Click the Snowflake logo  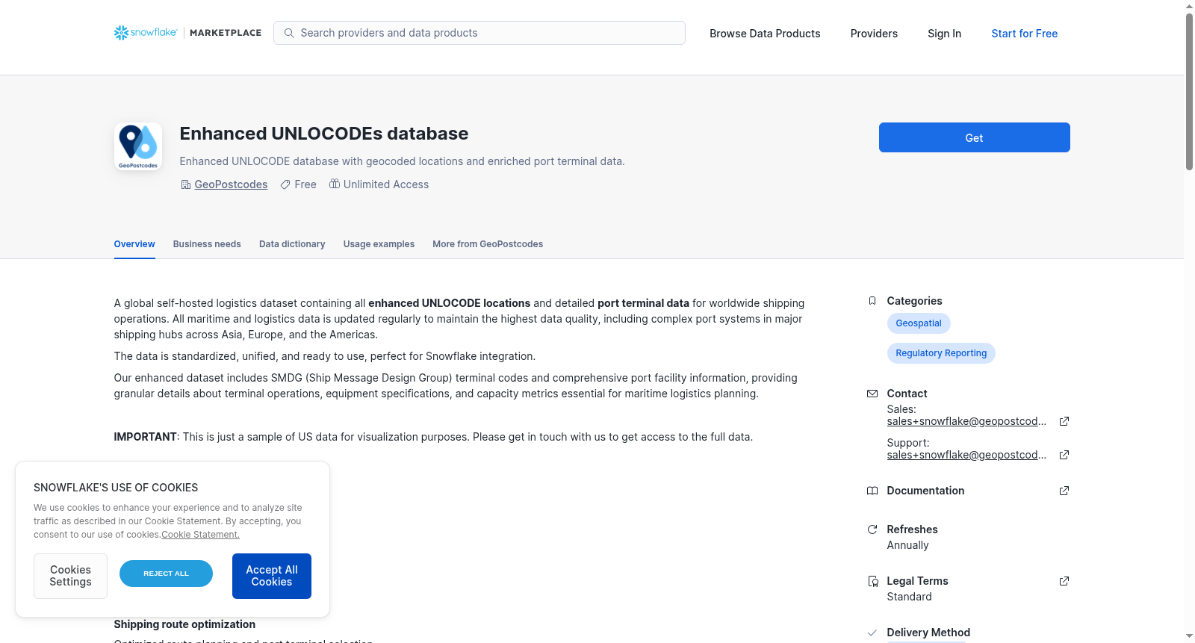tap(146, 33)
